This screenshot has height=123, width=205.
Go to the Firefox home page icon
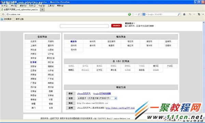click(184, 14)
